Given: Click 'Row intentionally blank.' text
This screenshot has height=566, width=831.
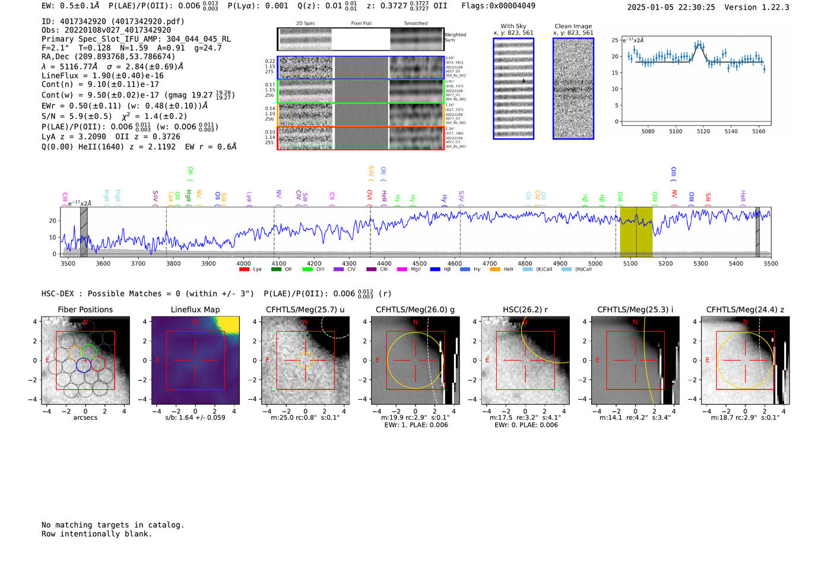Looking at the screenshot, I should (97, 533).
